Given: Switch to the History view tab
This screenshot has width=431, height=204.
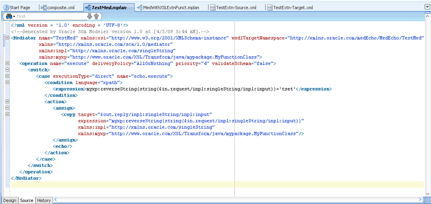Looking at the screenshot, I should point(44,200).
